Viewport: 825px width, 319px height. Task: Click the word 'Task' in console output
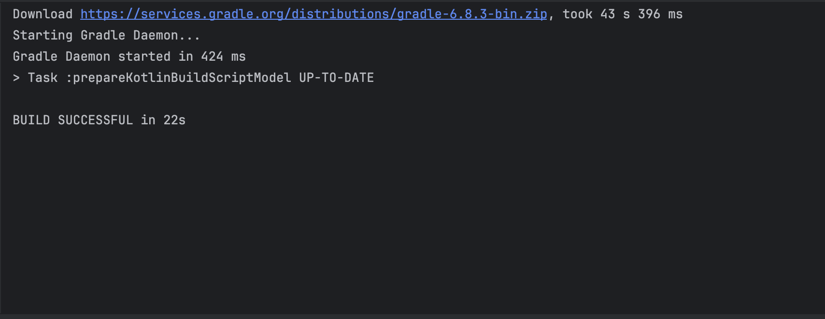(43, 78)
